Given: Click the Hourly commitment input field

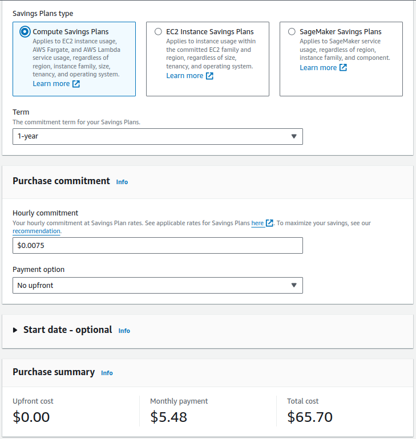Looking at the screenshot, I should 157,246.
